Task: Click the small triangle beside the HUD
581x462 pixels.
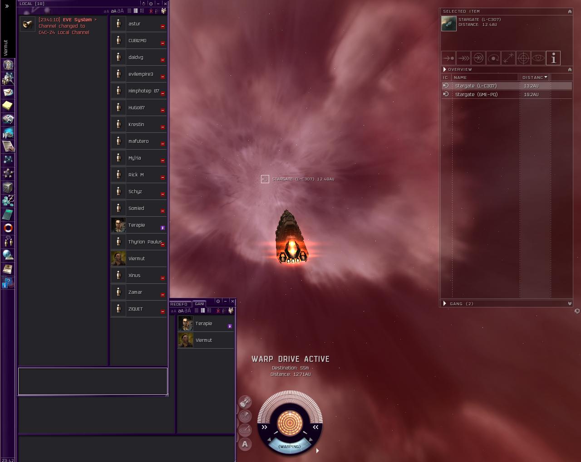Action: (317, 451)
